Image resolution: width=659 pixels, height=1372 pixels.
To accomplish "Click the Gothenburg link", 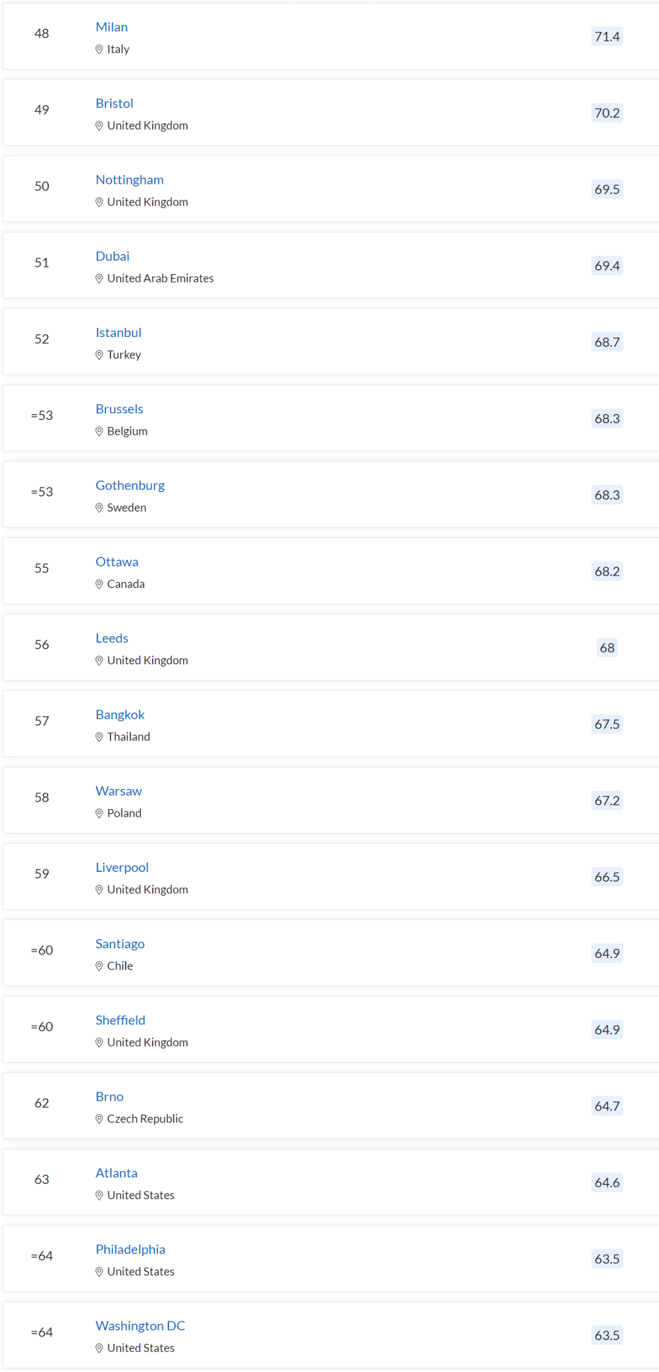I will point(130,485).
